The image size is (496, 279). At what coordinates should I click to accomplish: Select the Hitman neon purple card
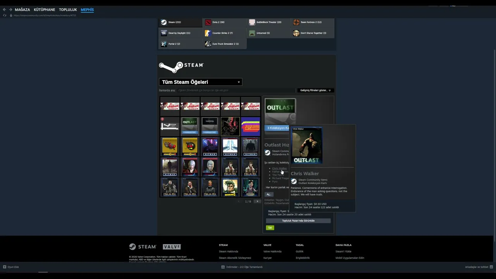(x=210, y=146)
